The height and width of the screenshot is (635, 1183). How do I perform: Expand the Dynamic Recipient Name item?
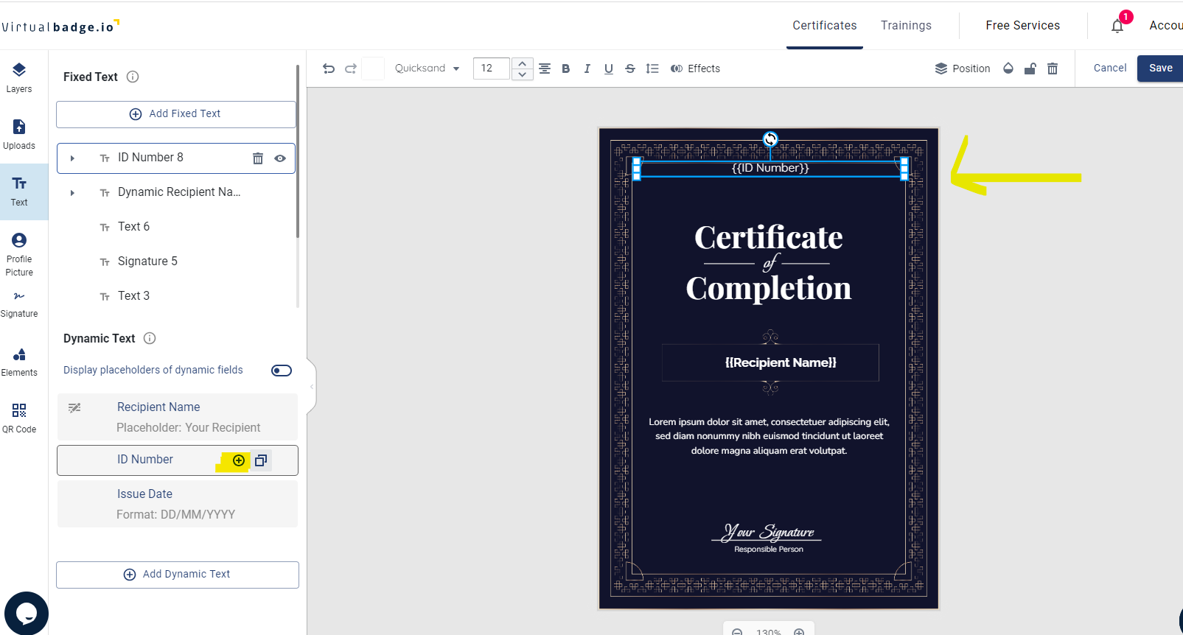click(x=72, y=193)
